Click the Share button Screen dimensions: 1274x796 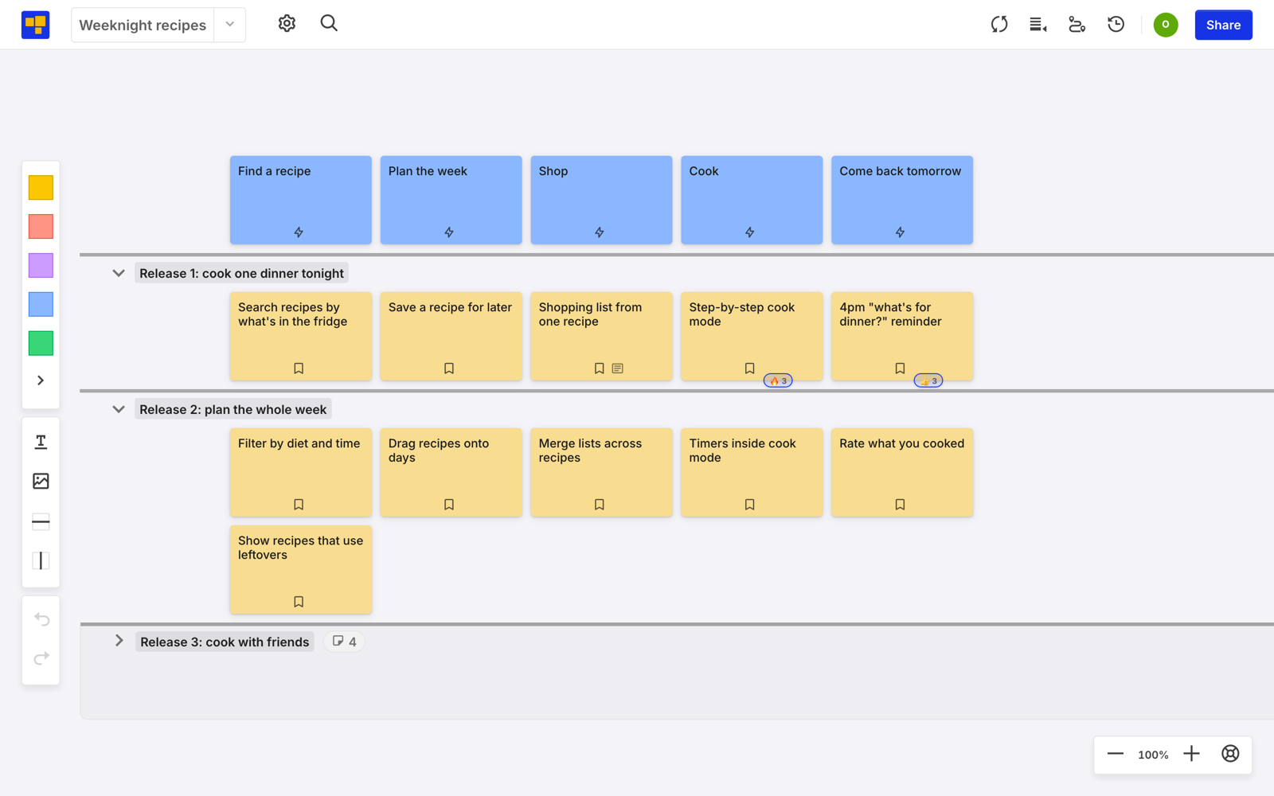click(1223, 25)
